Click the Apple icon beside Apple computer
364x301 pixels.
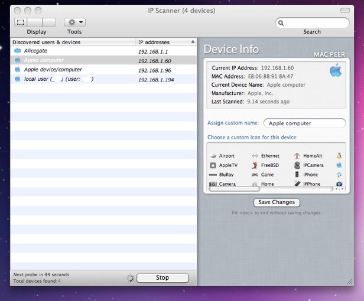pos(18,60)
